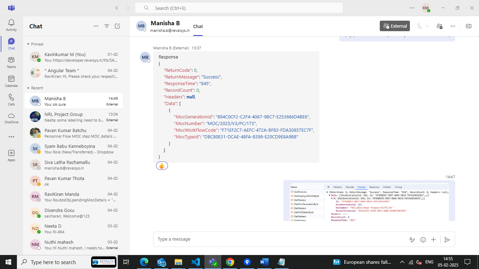Open OneDrive from the sidebar
This screenshot has height=269, width=479.
click(x=11, y=118)
